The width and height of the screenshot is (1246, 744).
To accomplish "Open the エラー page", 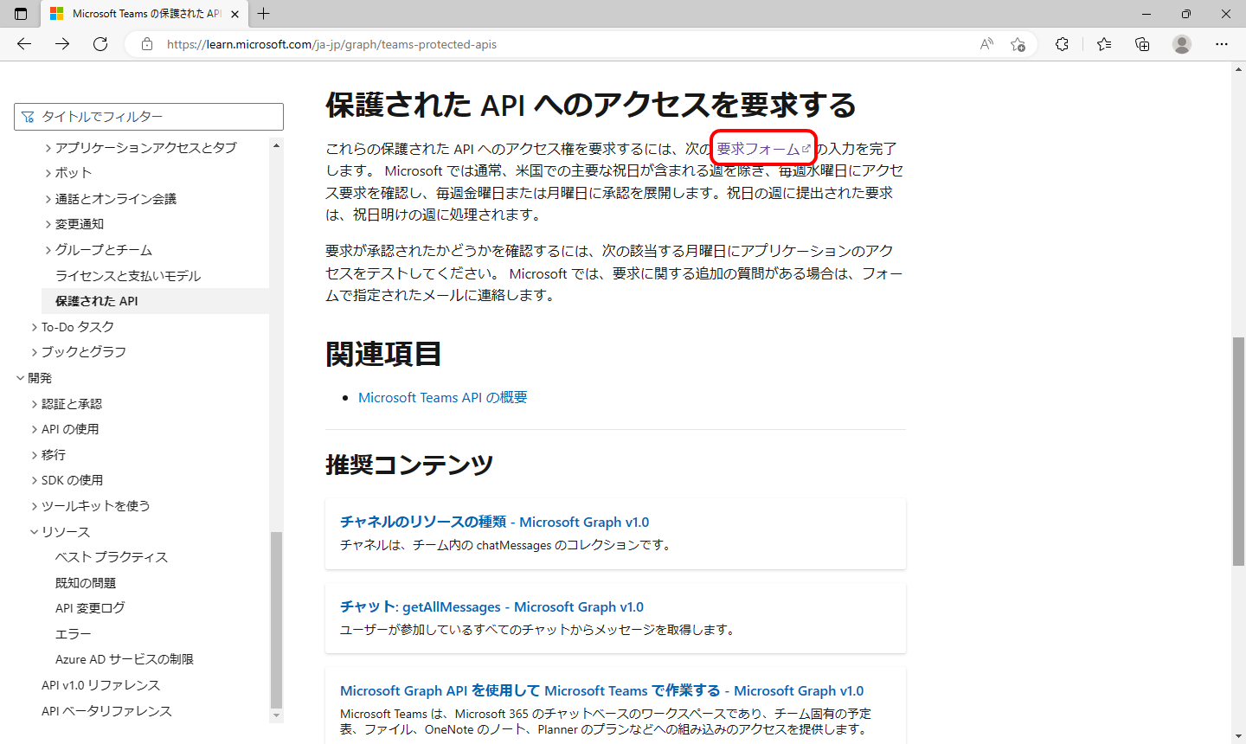I will 74,634.
